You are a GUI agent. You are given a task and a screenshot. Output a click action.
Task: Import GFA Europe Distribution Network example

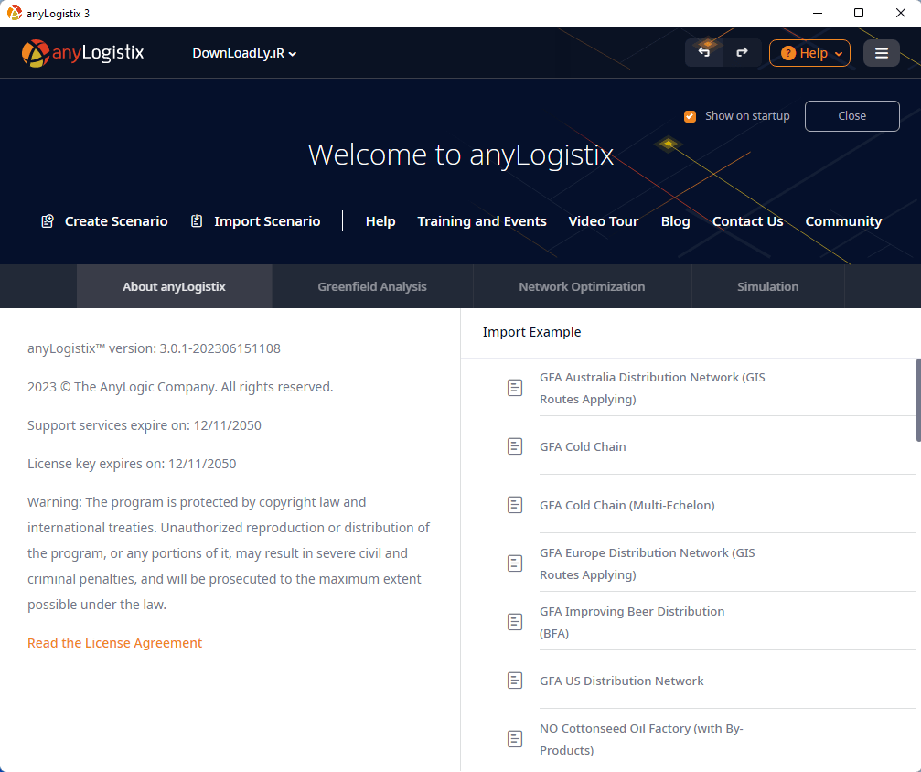click(647, 563)
